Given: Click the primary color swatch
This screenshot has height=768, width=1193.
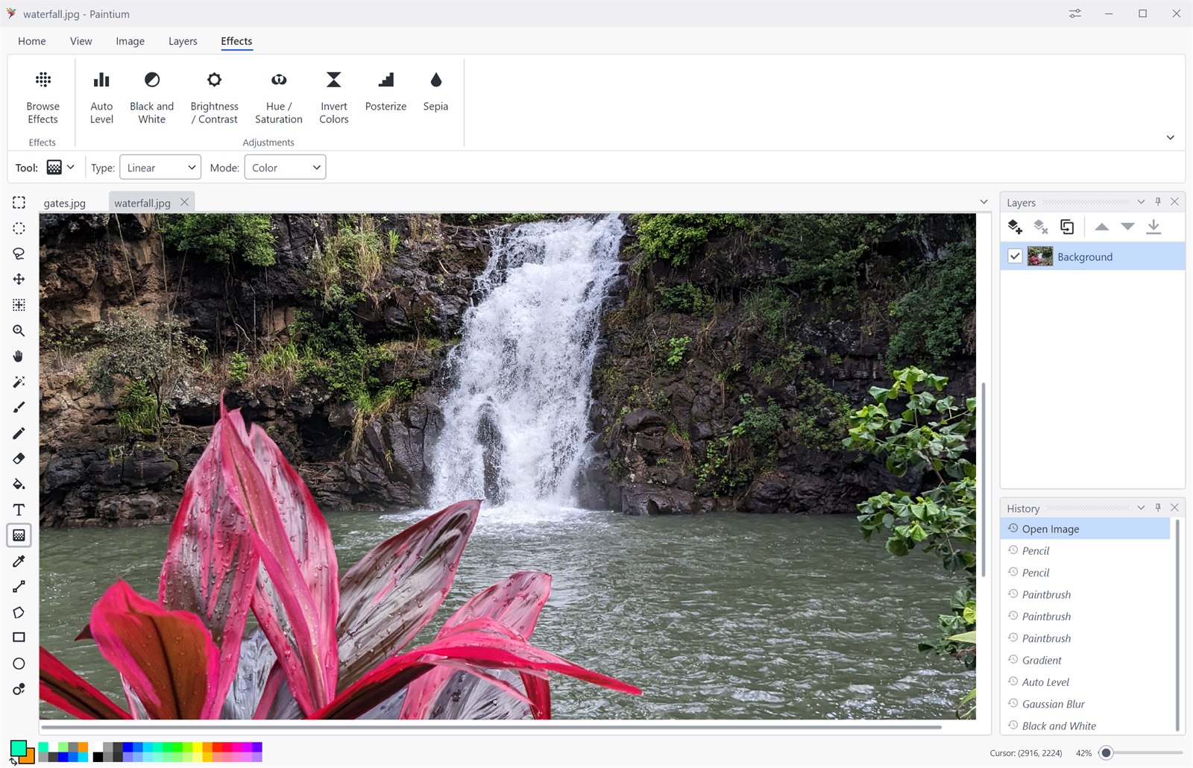Looking at the screenshot, I should click(17, 748).
